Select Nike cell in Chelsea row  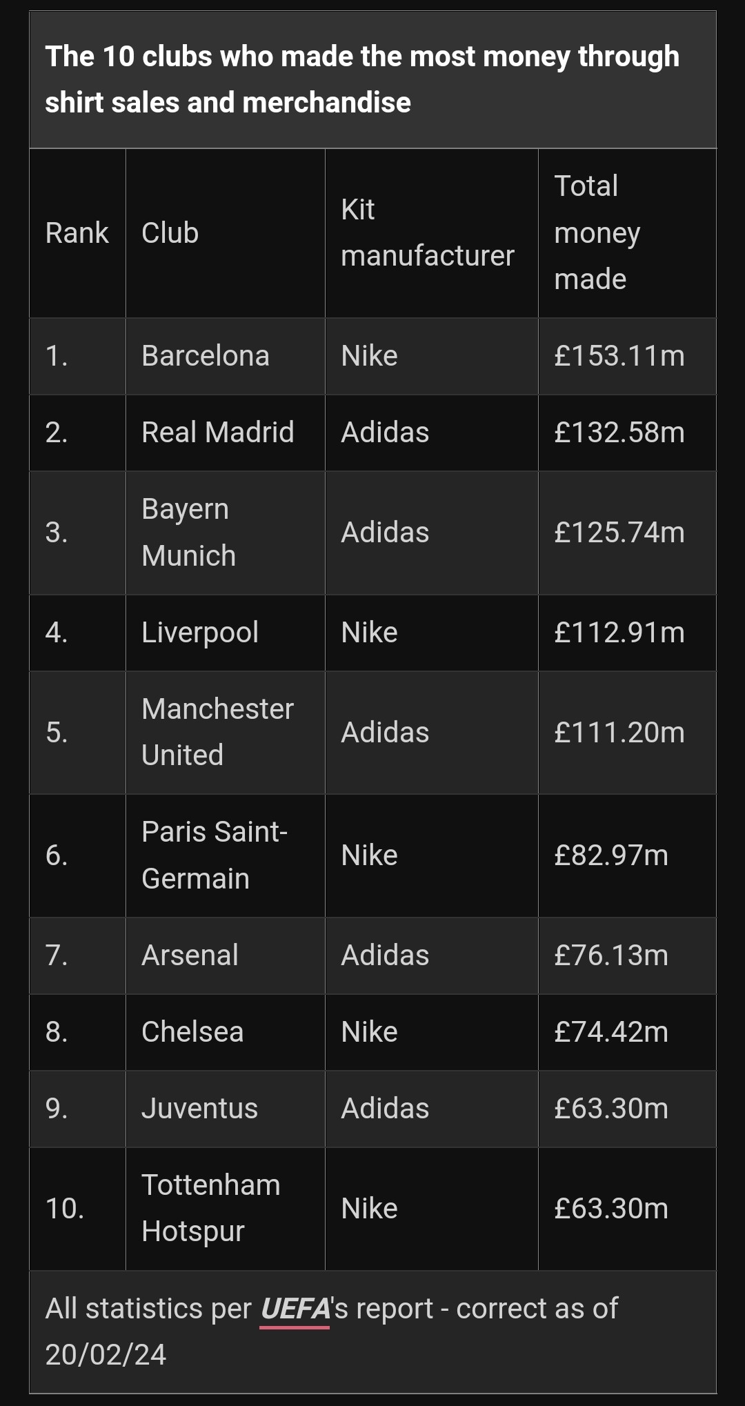click(432, 1032)
